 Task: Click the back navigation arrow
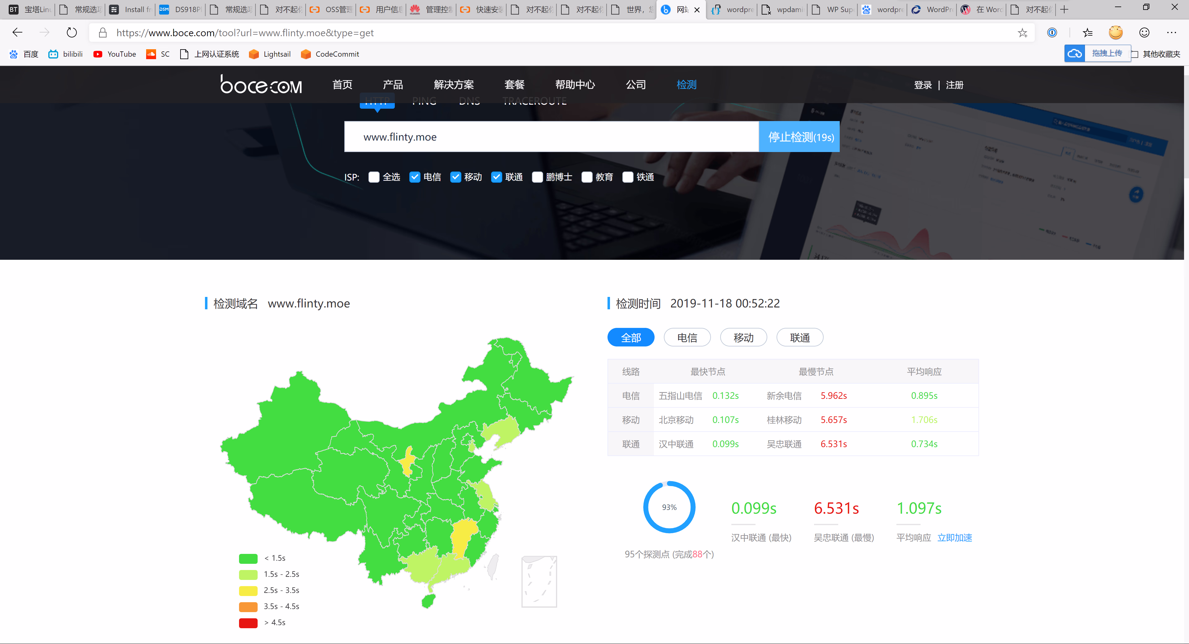tap(18, 33)
